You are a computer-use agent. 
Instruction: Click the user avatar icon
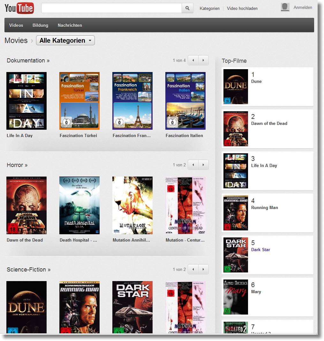(285, 7)
